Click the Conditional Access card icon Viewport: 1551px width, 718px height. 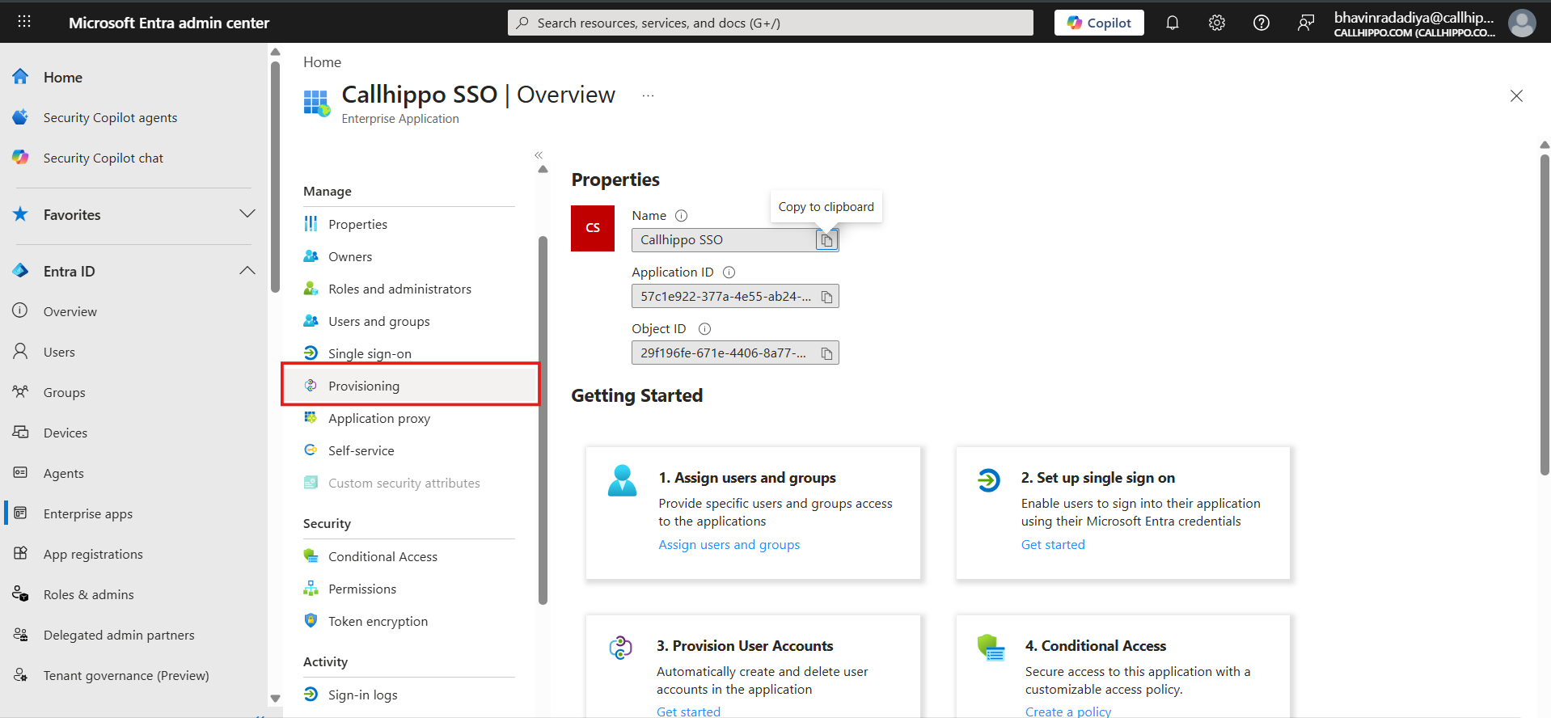pos(991,648)
